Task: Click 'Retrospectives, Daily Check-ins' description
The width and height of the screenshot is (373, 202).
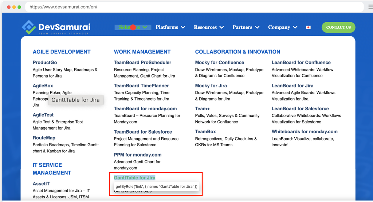Action: tap(226, 142)
